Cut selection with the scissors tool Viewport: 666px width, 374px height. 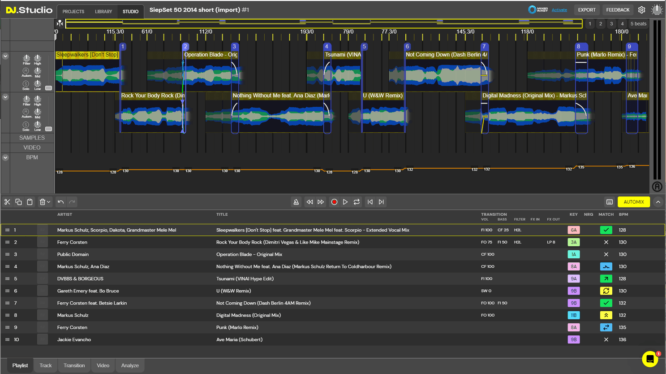[x=7, y=202]
